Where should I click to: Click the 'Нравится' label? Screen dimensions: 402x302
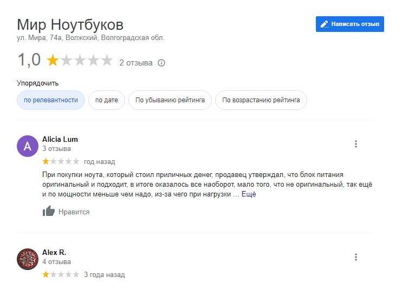pyautogui.click(x=74, y=212)
